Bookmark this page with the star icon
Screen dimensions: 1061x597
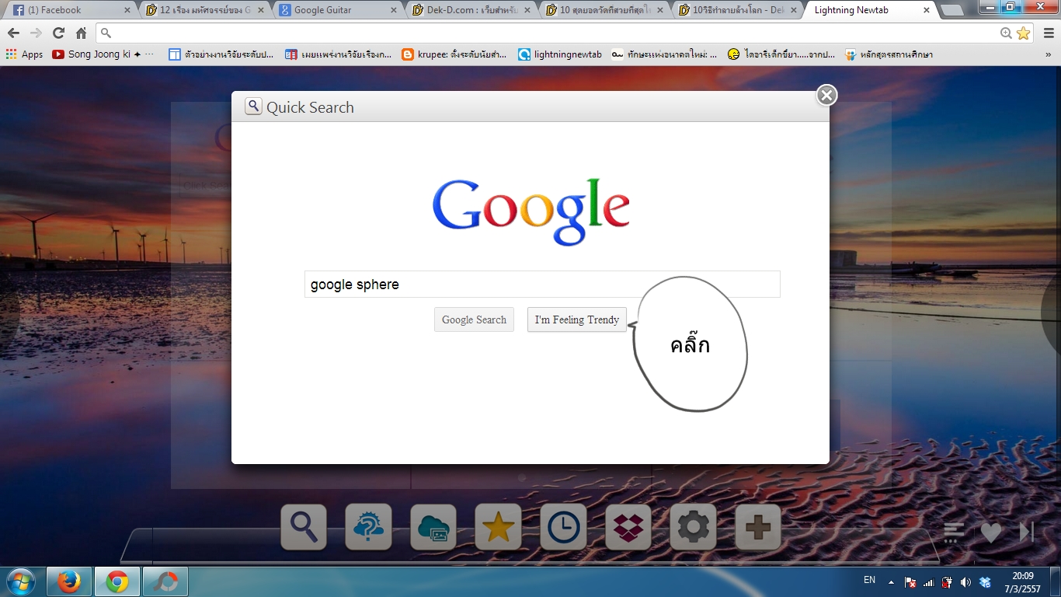(1024, 33)
